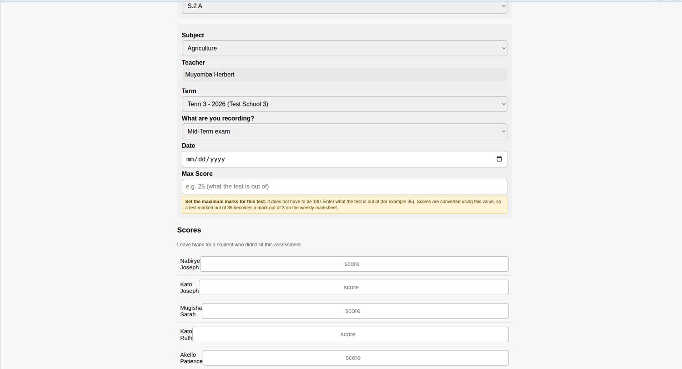The height and width of the screenshot is (369, 682).
Task: Open the class dropdown showing S.2 A
Action: (x=344, y=6)
